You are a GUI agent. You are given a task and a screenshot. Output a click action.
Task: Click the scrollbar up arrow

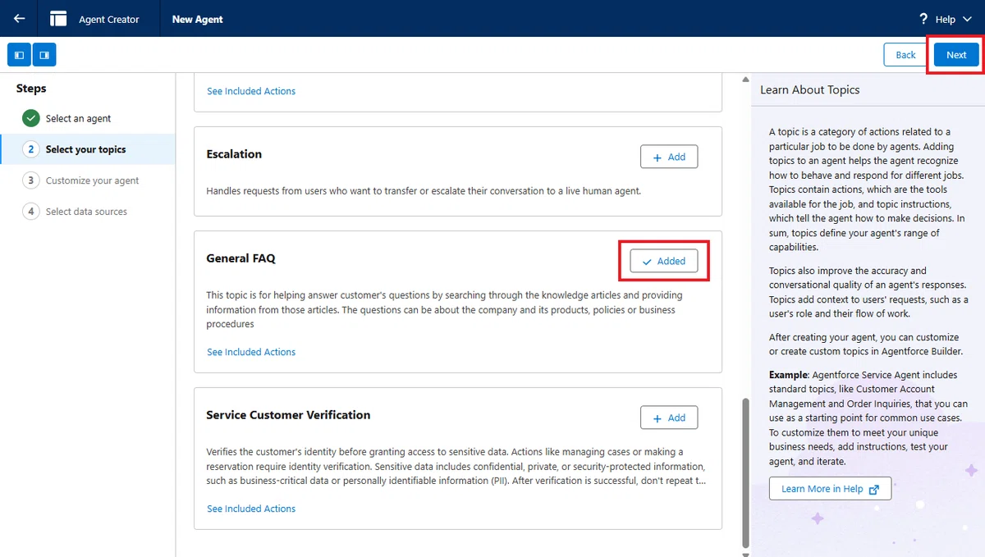(x=745, y=80)
